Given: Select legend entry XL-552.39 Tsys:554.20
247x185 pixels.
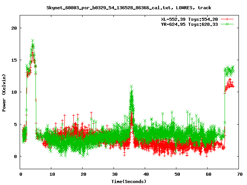Looking at the screenshot, I should pos(189,19).
